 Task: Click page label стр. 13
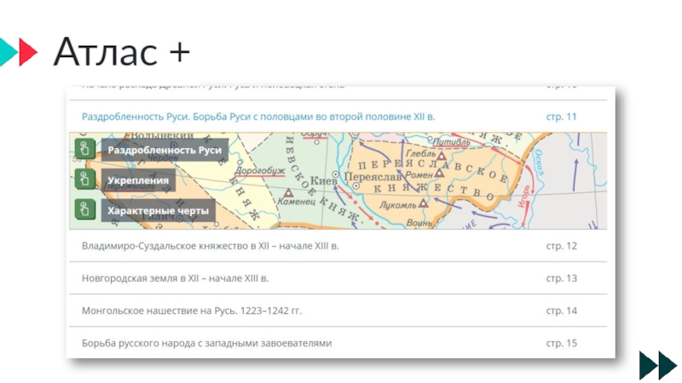561,278
